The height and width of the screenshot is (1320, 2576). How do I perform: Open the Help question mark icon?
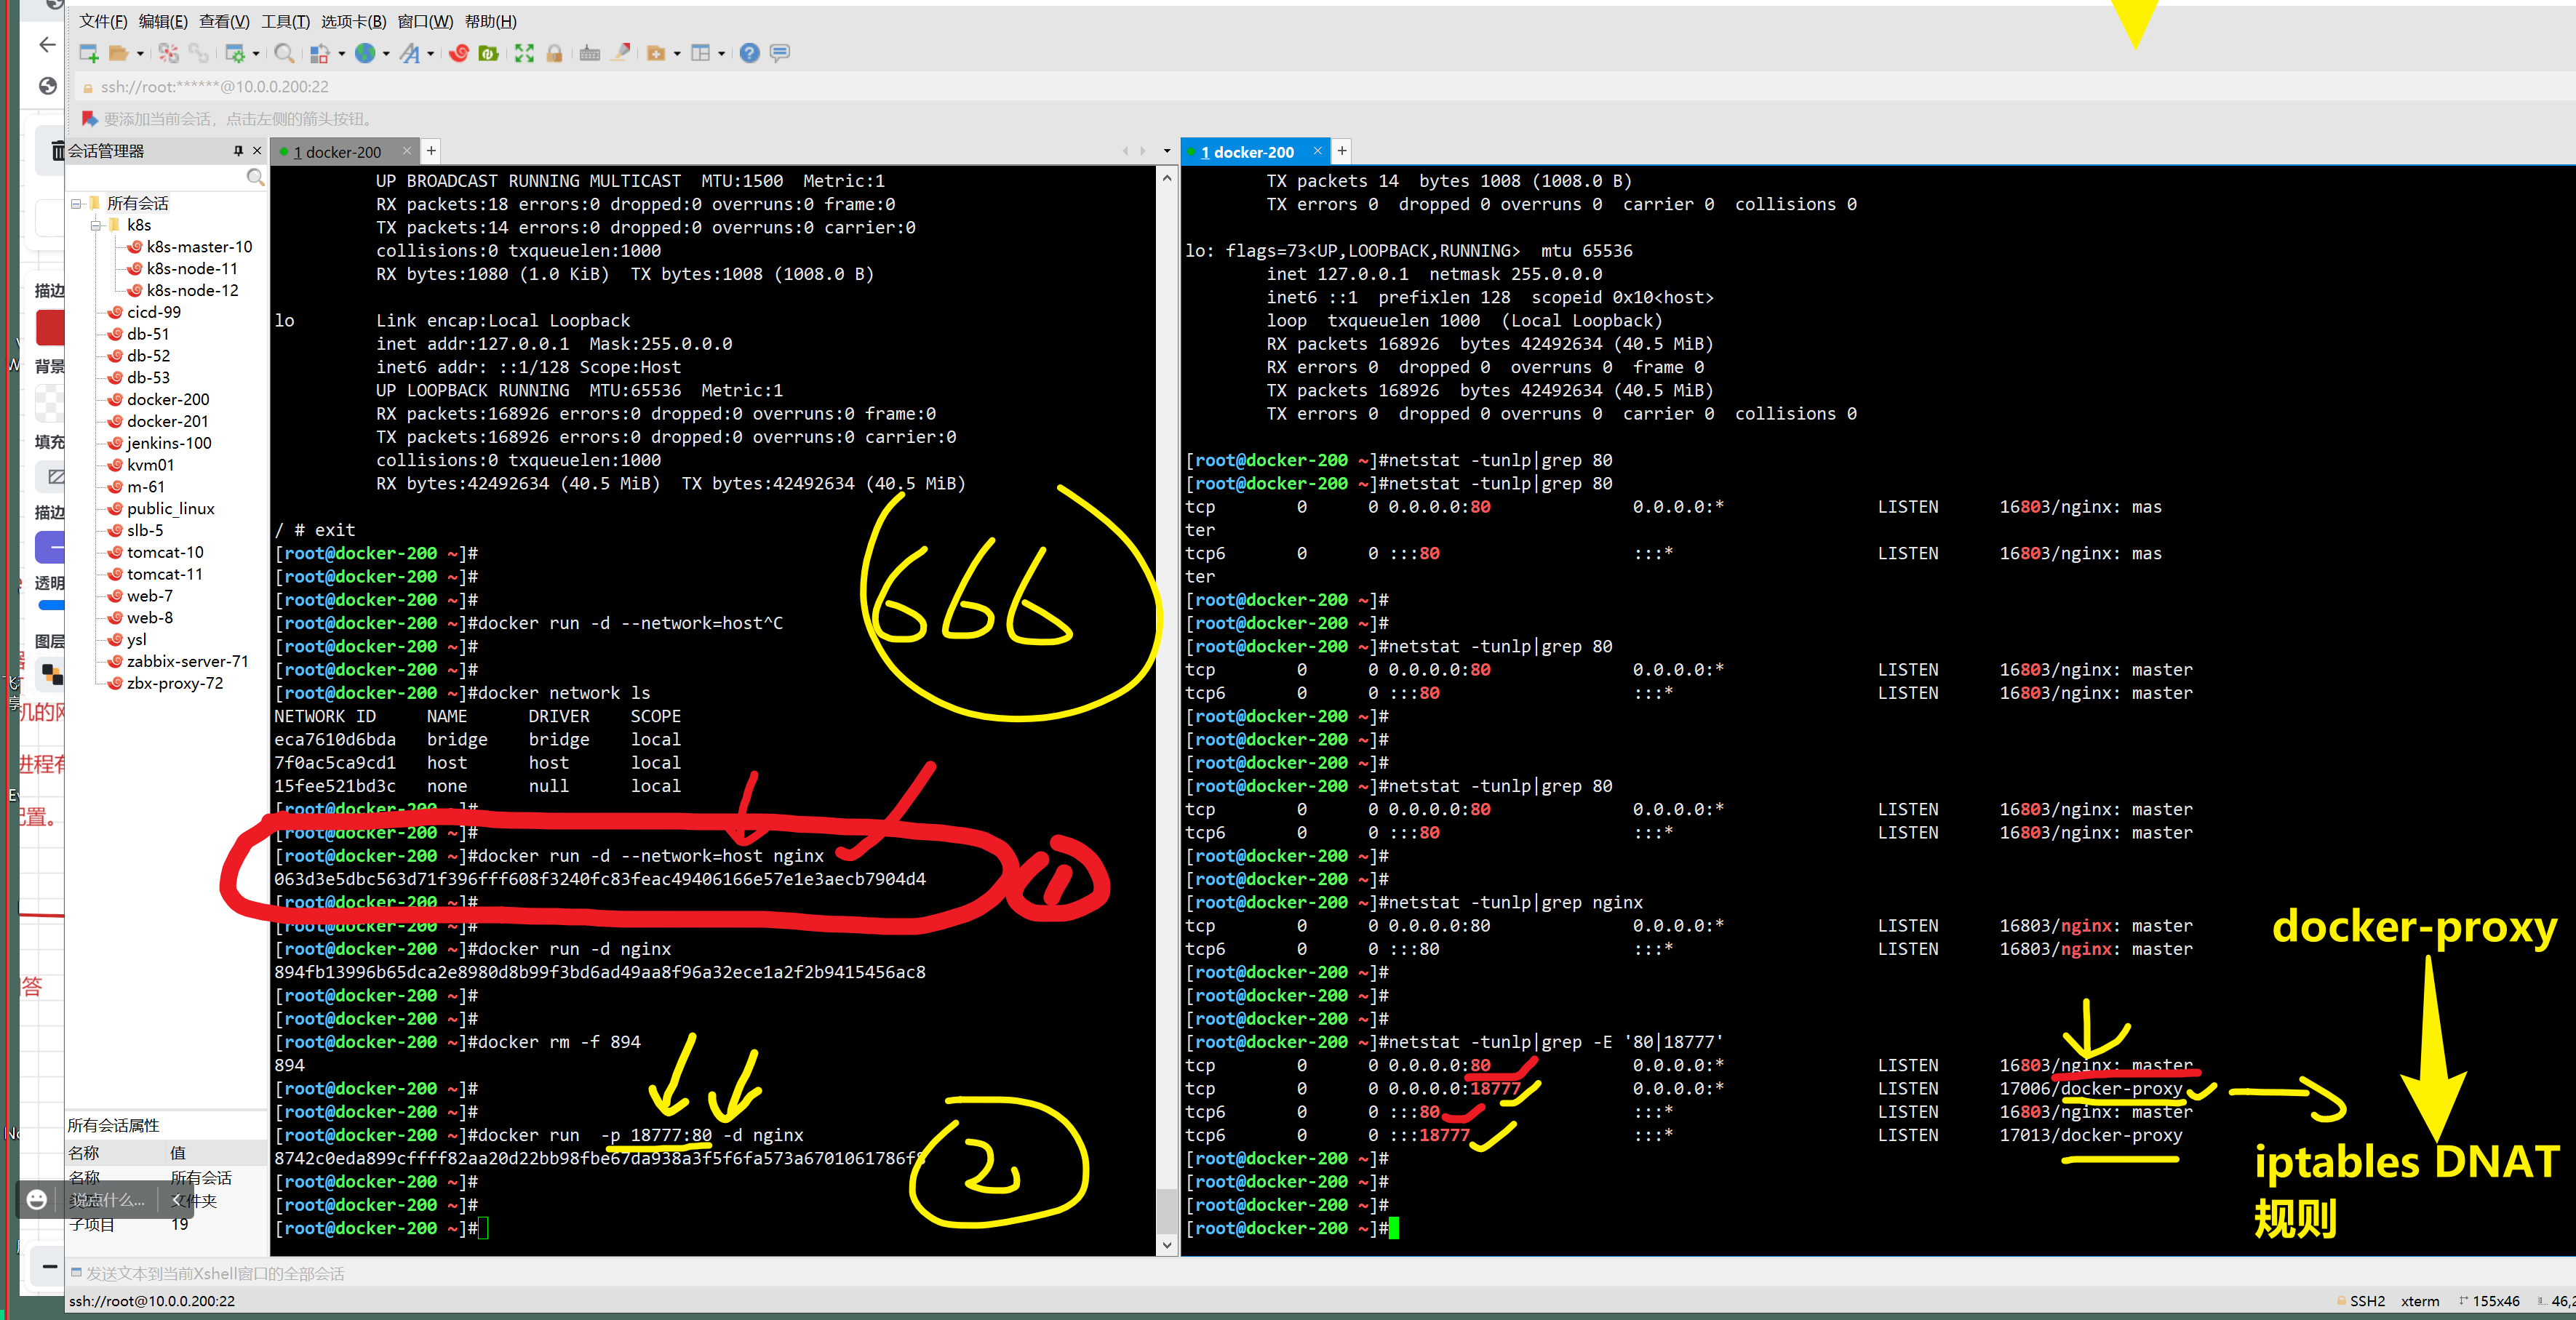click(x=749, y=53)
